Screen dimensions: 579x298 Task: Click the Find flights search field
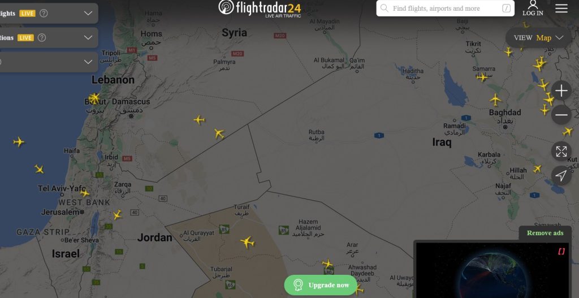tap(446, 8)
